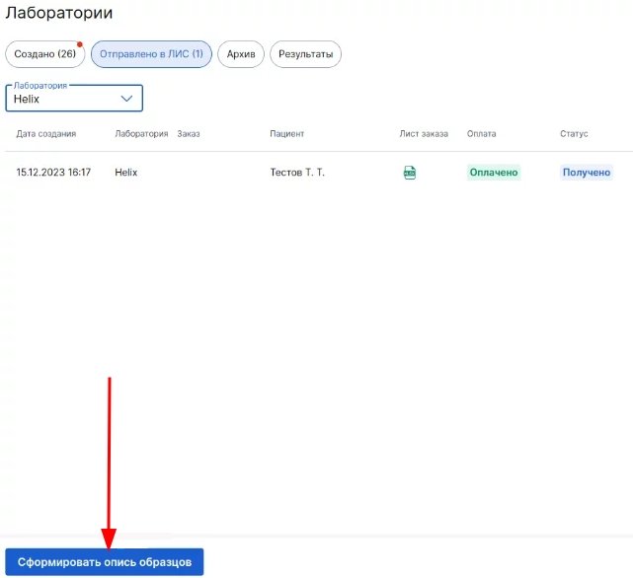Click the Оплата column header
Screen dimensions: 633x578
[x=482, y=133]
